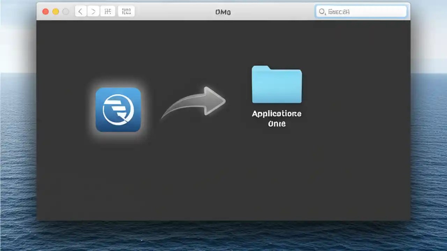
Task: Click the logo inside the blue app tile
Action: [118, 110]
